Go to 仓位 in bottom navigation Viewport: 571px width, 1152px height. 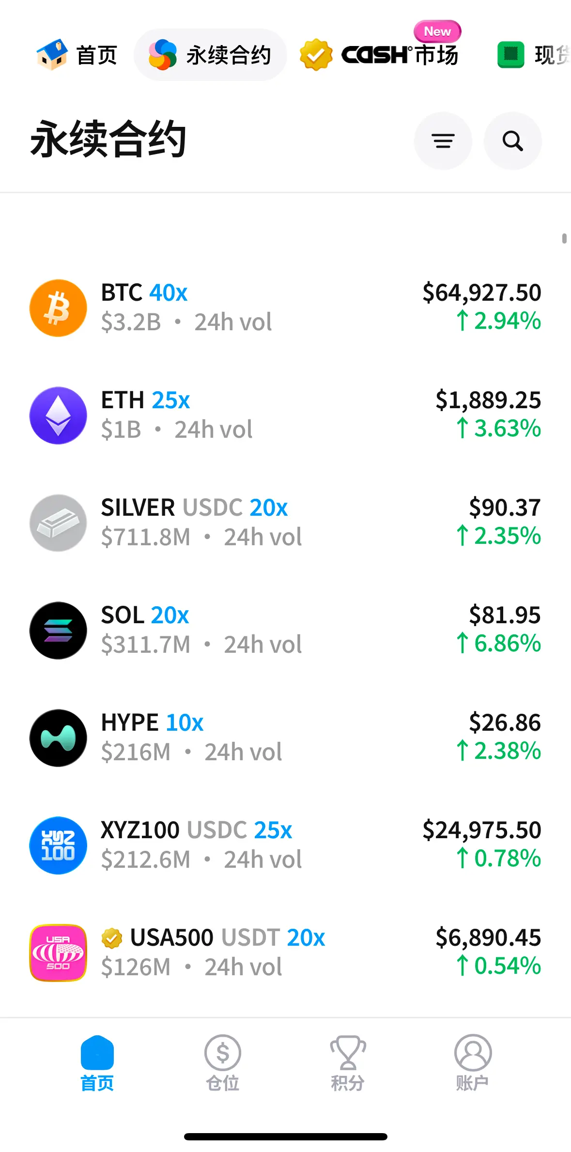click(x=222, y=1063)
